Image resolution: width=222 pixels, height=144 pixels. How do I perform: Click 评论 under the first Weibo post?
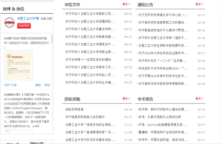pos(47,85)
